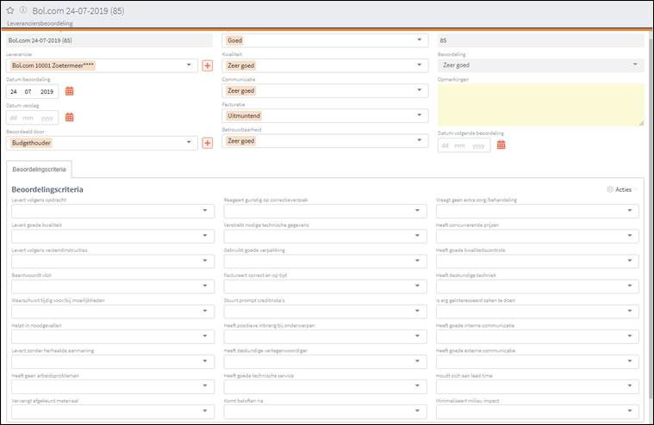Open the Gebruikt goede verpakking dropdown

coord(419,261)
